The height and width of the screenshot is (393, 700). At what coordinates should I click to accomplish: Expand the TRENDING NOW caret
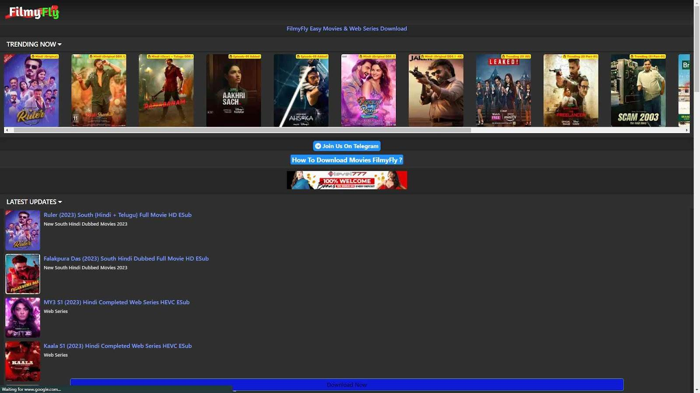pyautogui.click(x=59, y=45)
